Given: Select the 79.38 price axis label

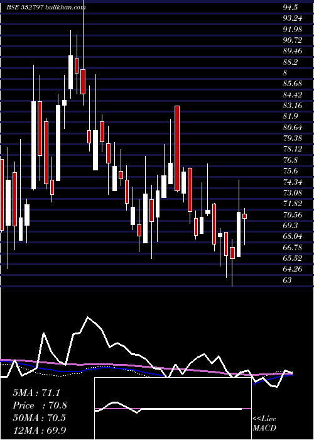Looking at the screenshot, I should [x=293, y=138].
